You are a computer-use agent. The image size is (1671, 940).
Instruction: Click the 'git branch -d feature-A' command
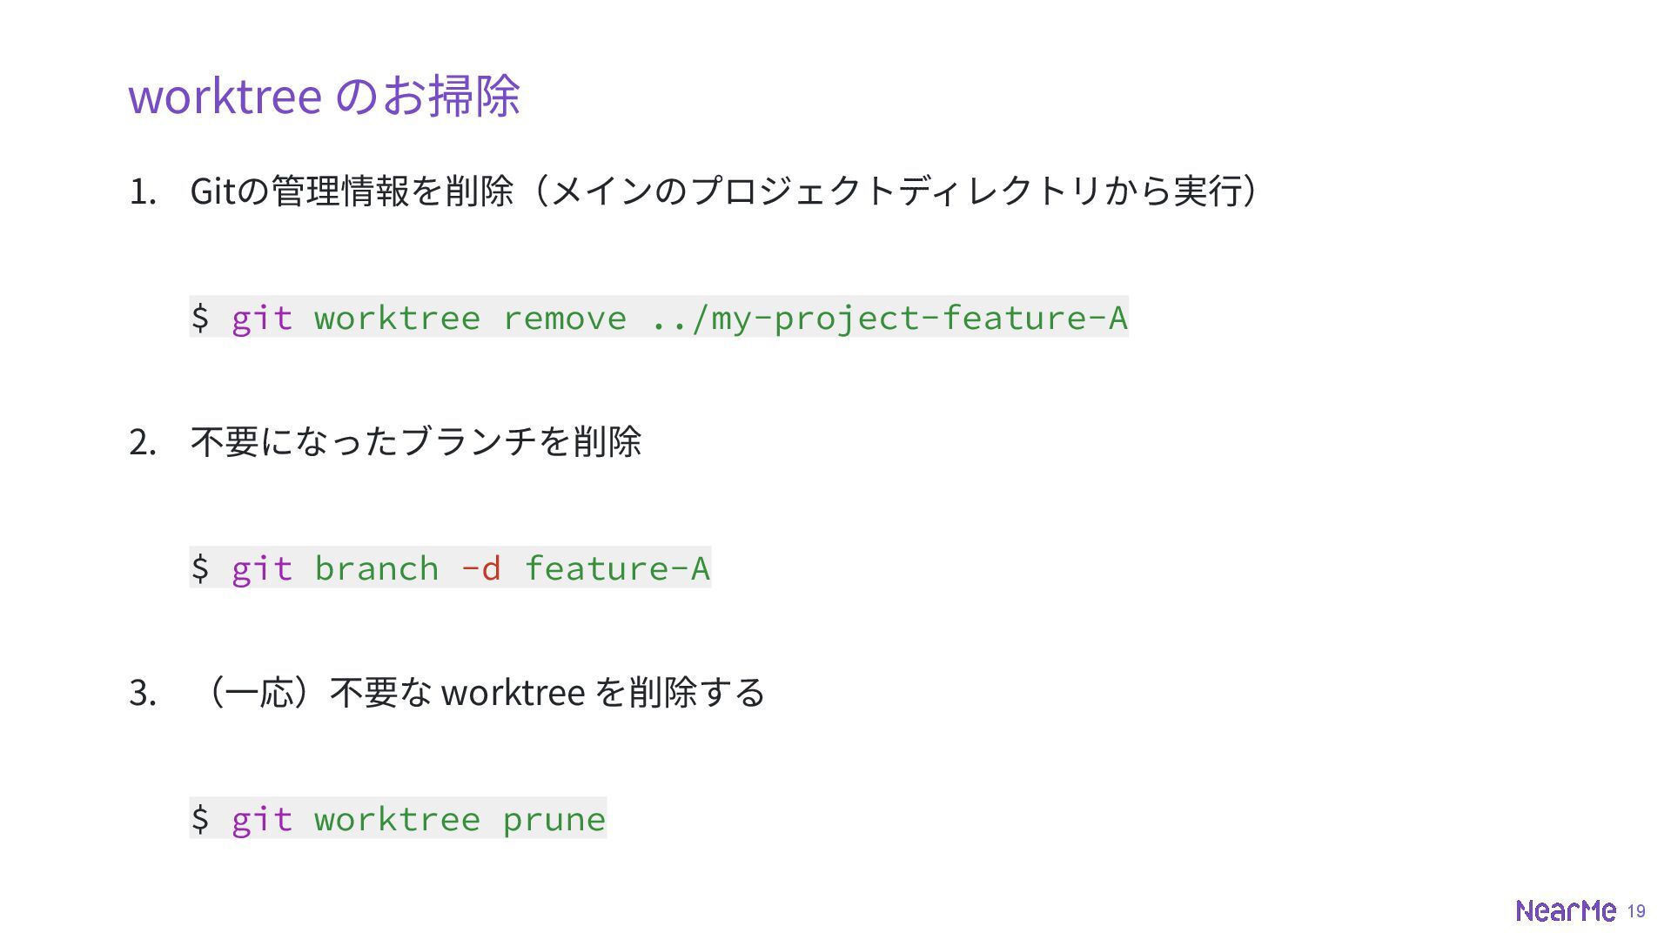tap(450, 567)
